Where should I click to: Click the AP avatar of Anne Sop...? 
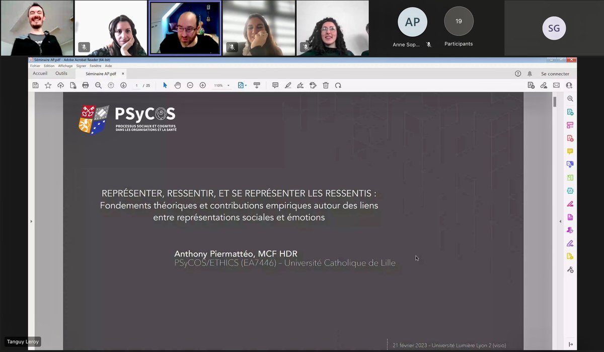point(412,22)
